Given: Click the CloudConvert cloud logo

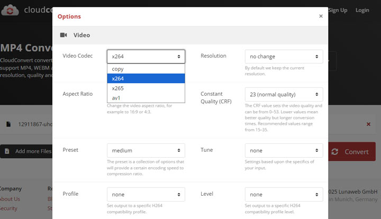Looking at the screenshot, I should pos(10,10).
